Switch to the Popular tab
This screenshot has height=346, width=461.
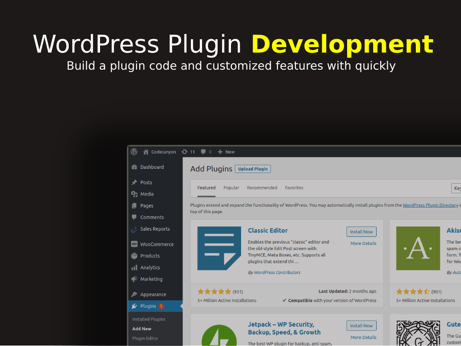point(231,188)
